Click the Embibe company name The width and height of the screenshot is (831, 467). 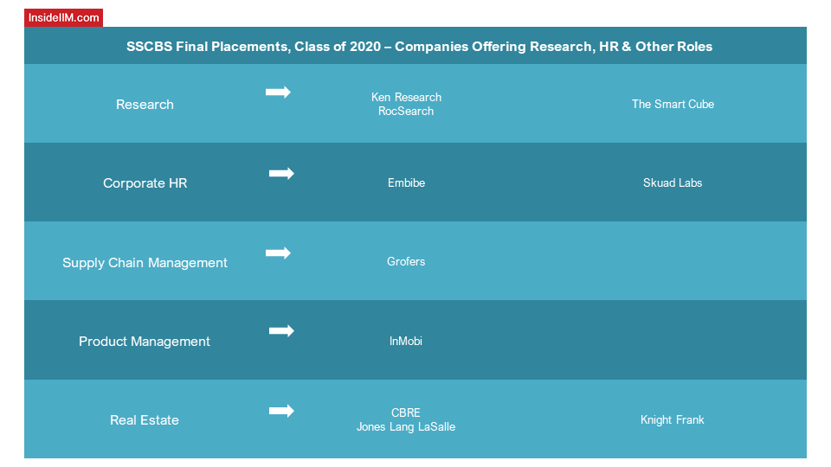pyautogui.click(x=407, y=182)
